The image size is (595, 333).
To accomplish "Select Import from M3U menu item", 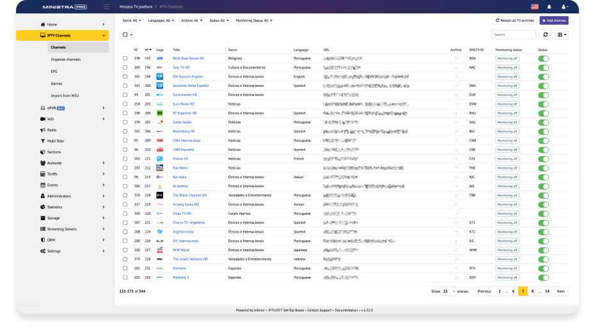I will tap(65, 95).
